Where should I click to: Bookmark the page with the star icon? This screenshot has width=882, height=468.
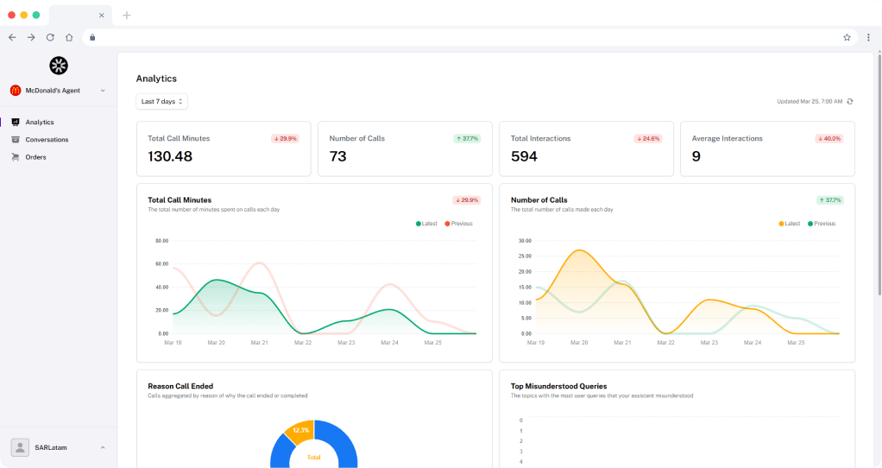[x=847, y=38]
